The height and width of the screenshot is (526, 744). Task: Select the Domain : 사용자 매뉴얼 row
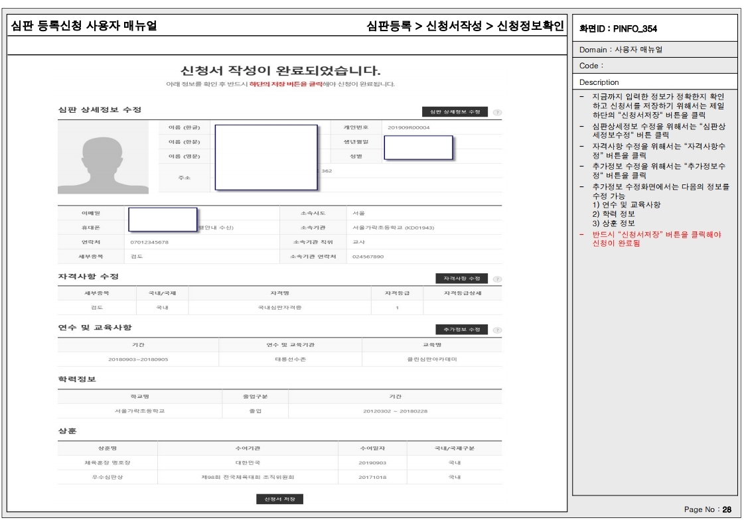[x=655, y=50]
